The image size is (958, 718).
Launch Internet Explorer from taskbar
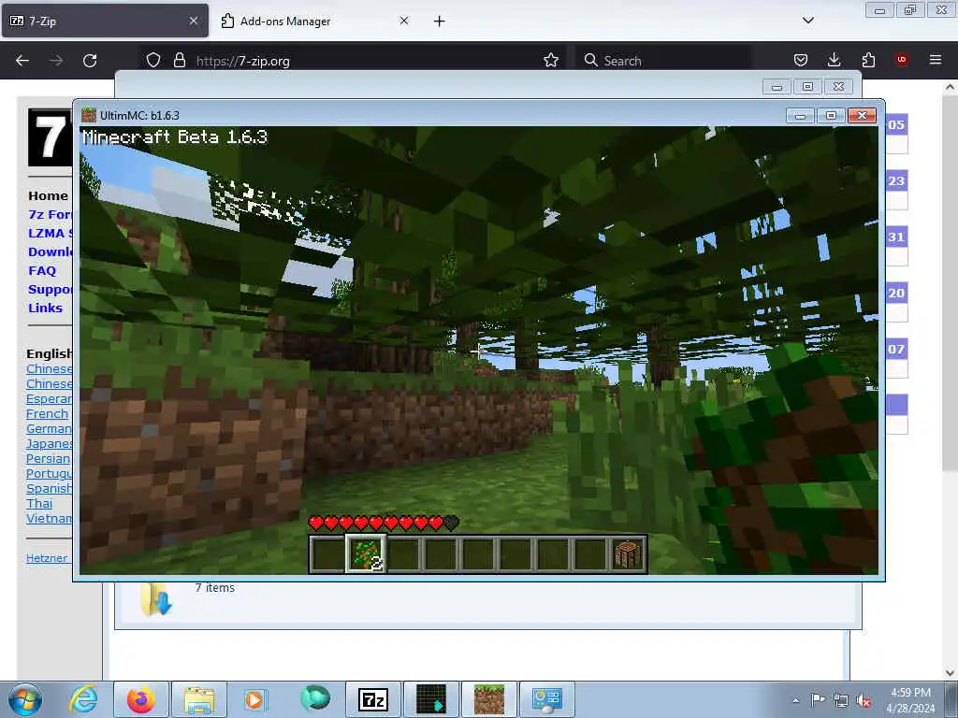point(83,699)
